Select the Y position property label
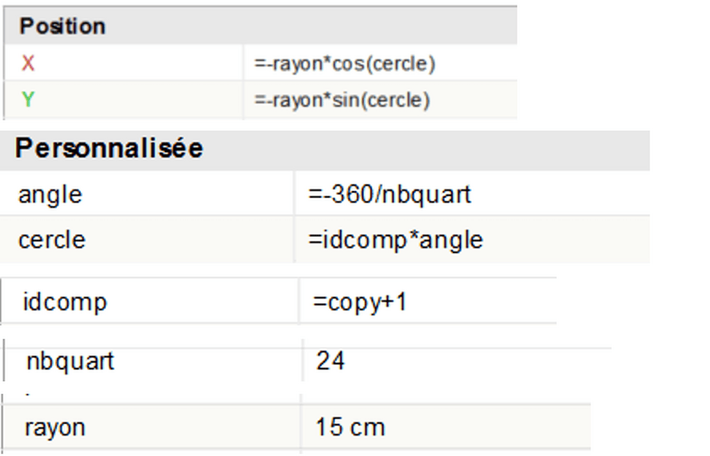 [28, 100]
